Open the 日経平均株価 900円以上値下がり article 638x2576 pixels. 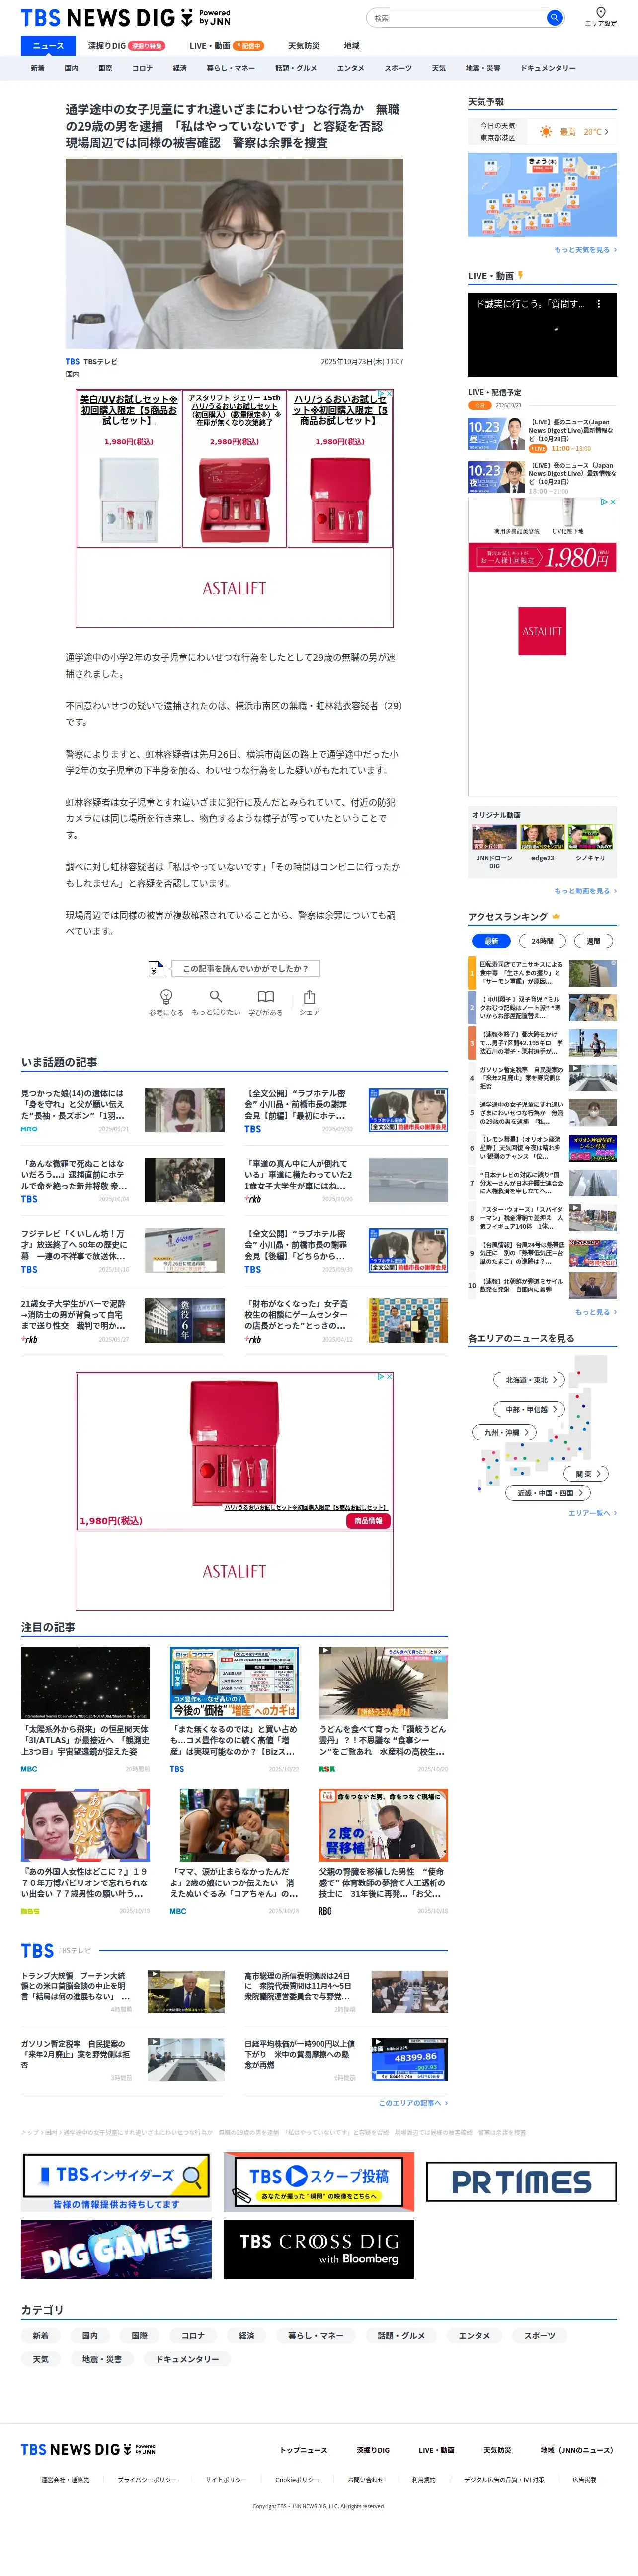(x=346, y=2059)
